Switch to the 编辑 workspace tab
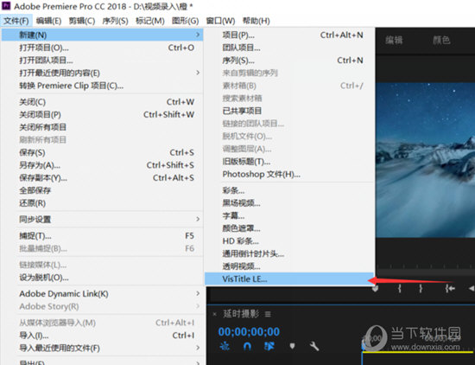475x365 pixels. [x=394, y=40]
